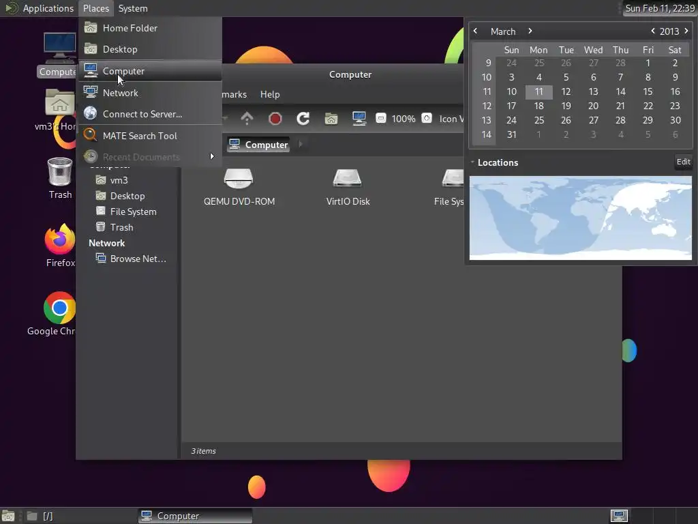Click the Up arrow toolbar icon
Screen dimensions: 698x524
coord(247,119)
